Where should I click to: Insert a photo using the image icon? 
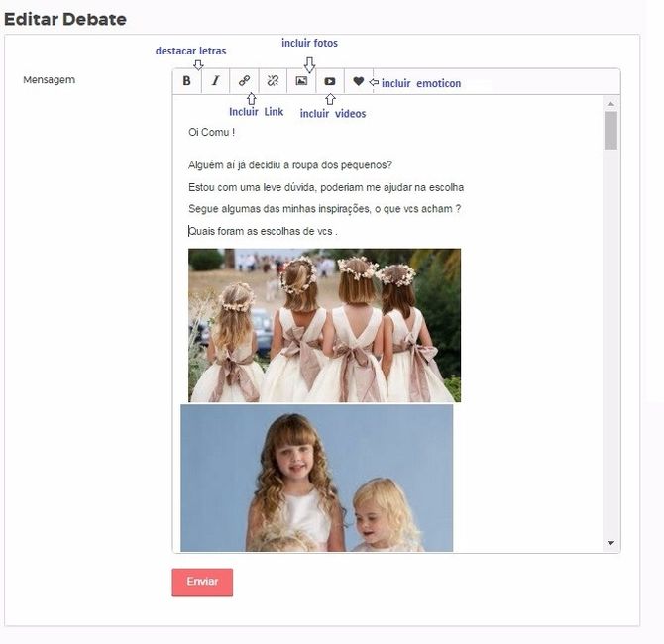click(x=301, y=81)
